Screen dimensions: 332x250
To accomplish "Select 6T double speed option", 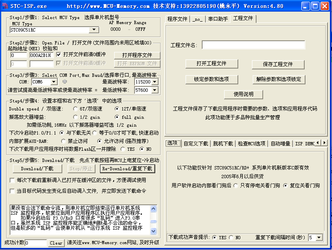I will coord(75,109).
